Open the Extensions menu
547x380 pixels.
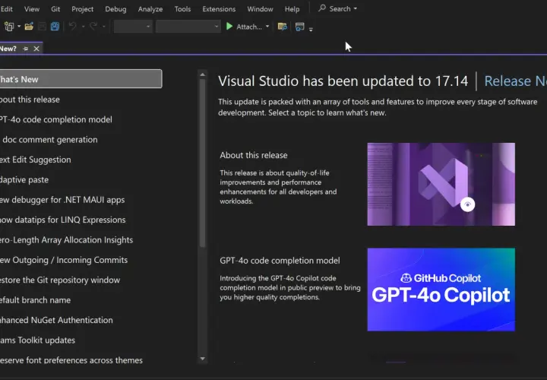click(219, 9)
